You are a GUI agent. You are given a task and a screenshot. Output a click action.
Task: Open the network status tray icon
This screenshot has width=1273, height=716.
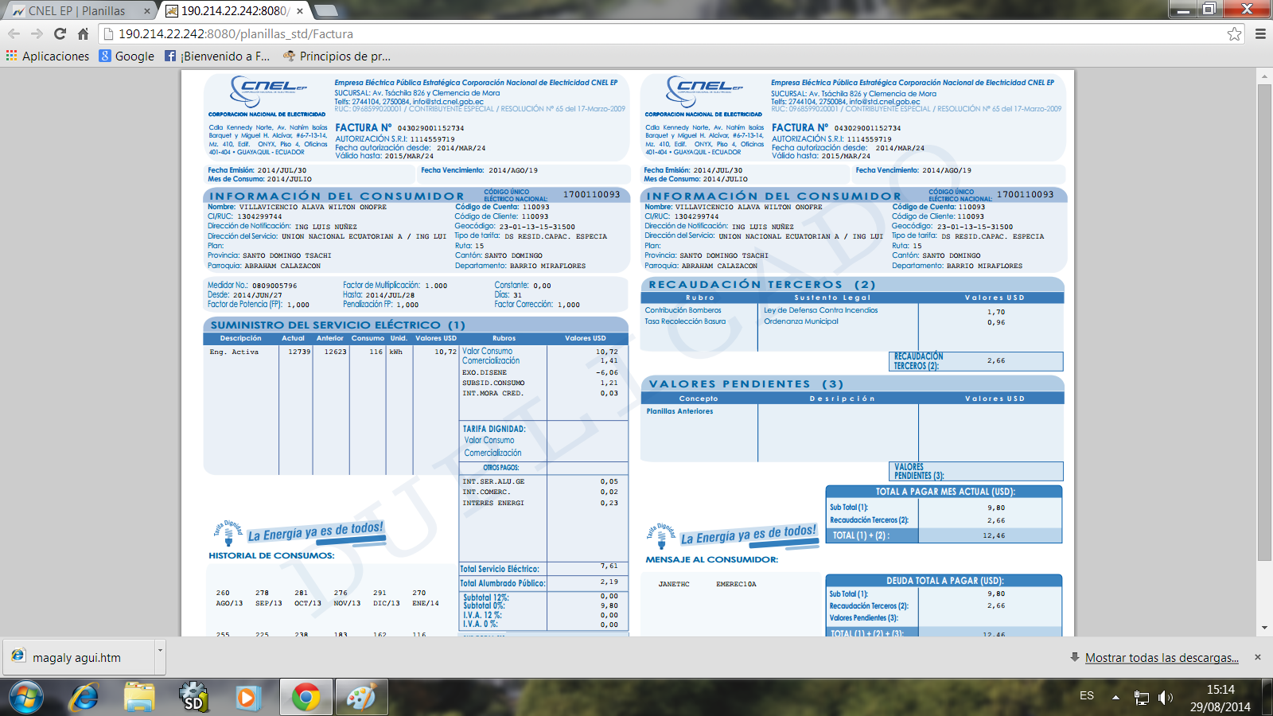(1142, 698)
